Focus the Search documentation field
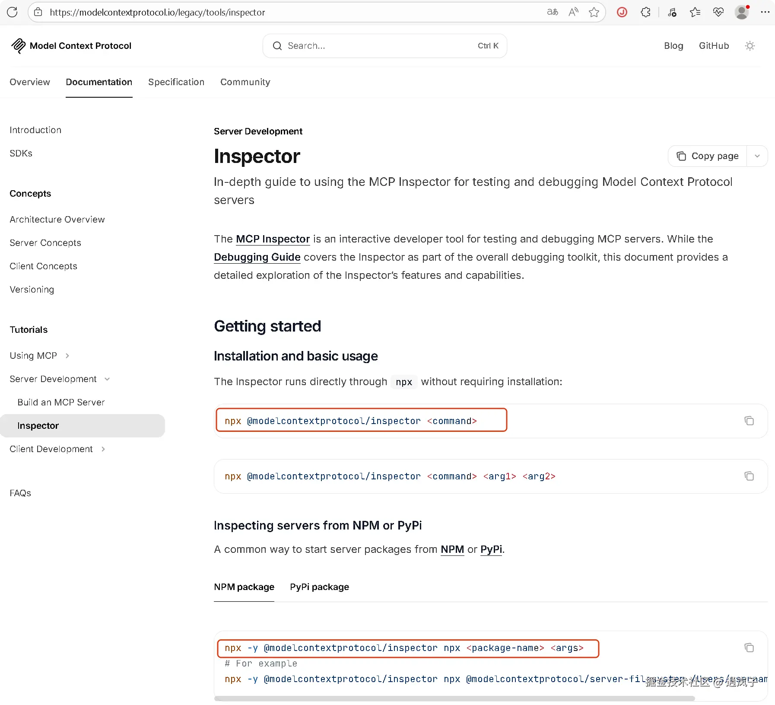 384,46
